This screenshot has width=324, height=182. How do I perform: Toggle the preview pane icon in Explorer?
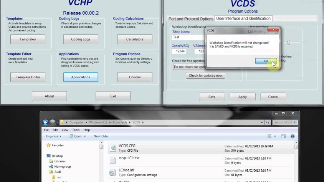coord(283,136)
